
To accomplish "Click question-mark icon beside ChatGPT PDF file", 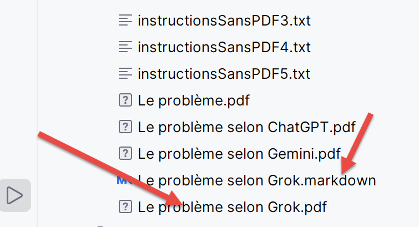I will (125, 127).
